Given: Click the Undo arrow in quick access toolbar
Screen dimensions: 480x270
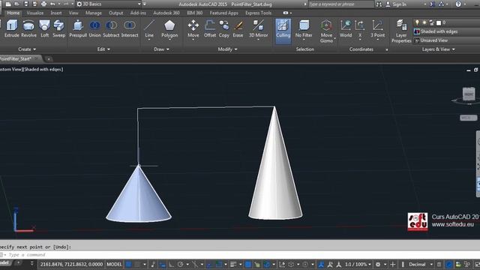Looking at the screenshot, I should [x=52, y=4].
